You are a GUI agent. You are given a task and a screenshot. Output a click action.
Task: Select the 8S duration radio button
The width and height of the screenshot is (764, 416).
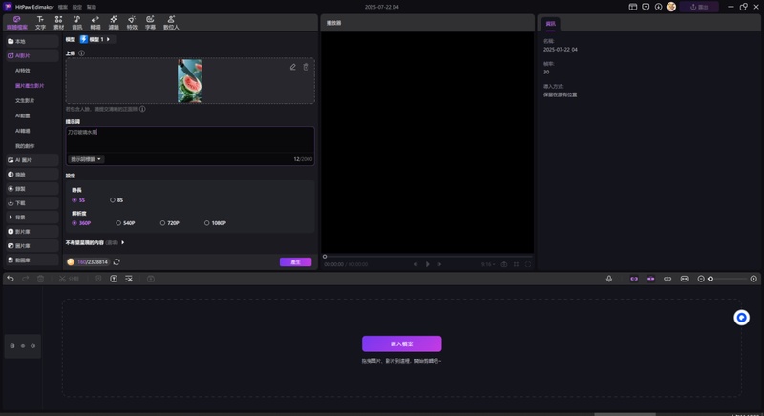tap(113, 200)
